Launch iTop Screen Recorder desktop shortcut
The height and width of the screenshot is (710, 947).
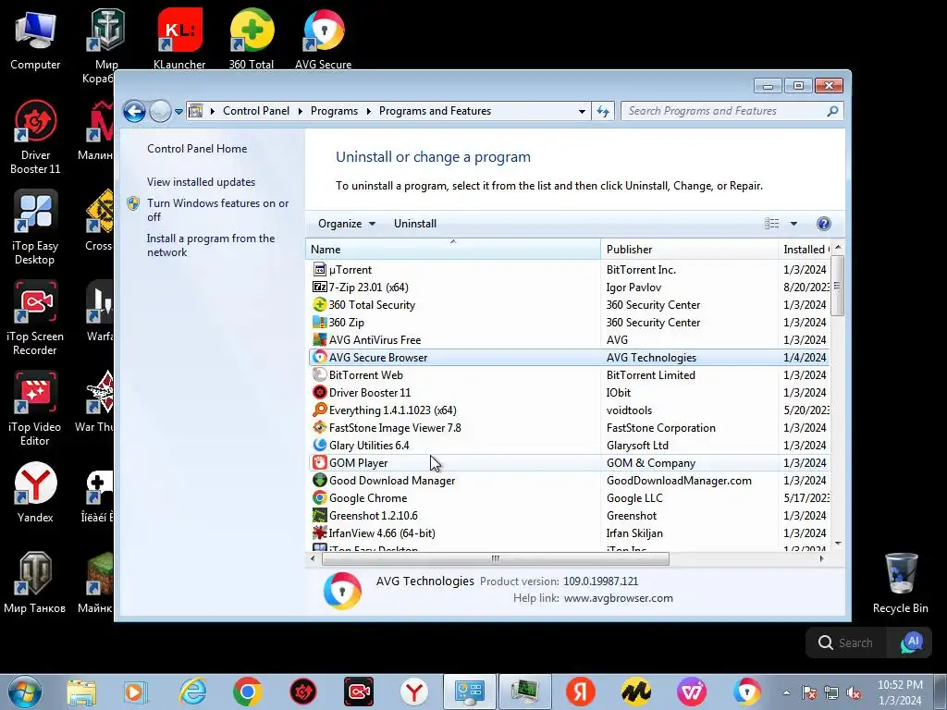tap(35, 318)
